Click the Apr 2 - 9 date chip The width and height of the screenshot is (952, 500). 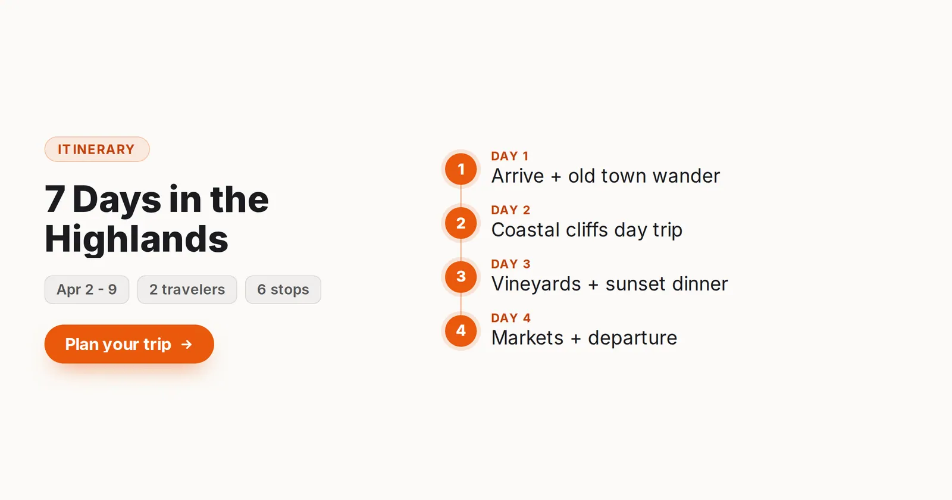[87, 290]
